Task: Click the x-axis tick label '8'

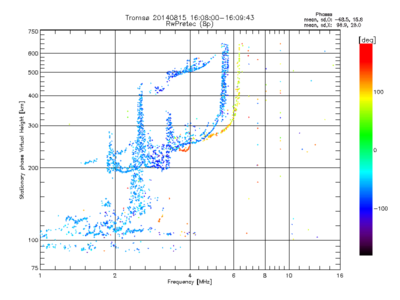Action: (x=265, y=275)
